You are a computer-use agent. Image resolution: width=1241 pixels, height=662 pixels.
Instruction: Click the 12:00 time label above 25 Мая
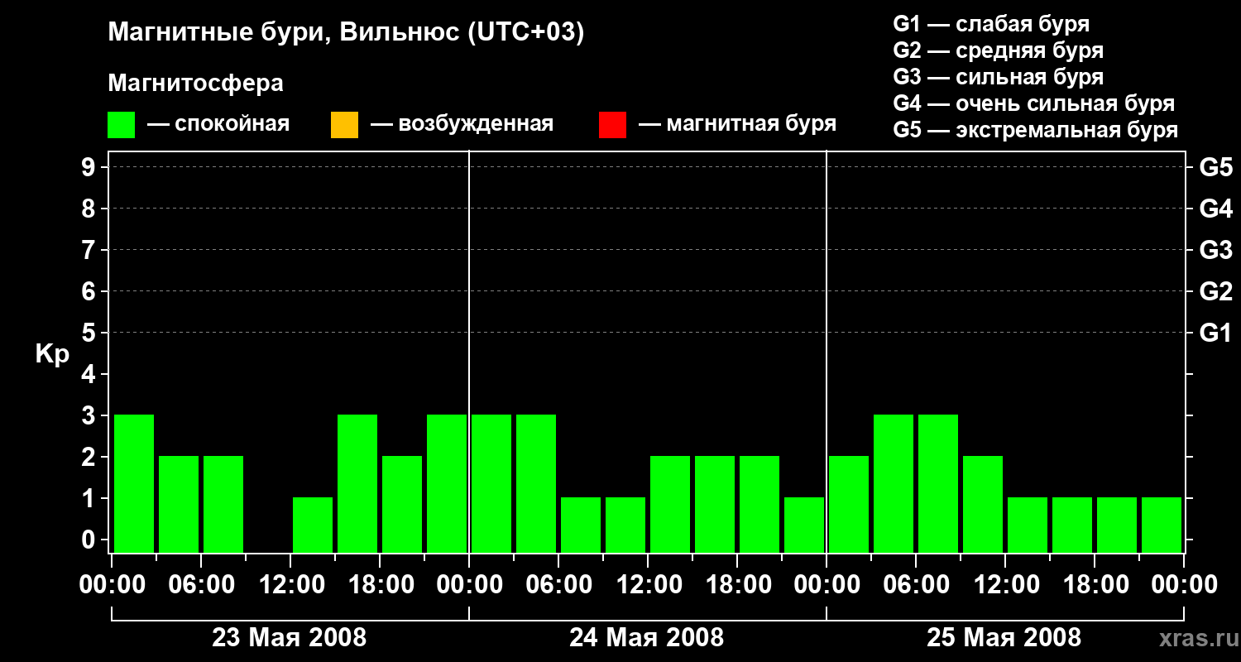pos(1005,585)
